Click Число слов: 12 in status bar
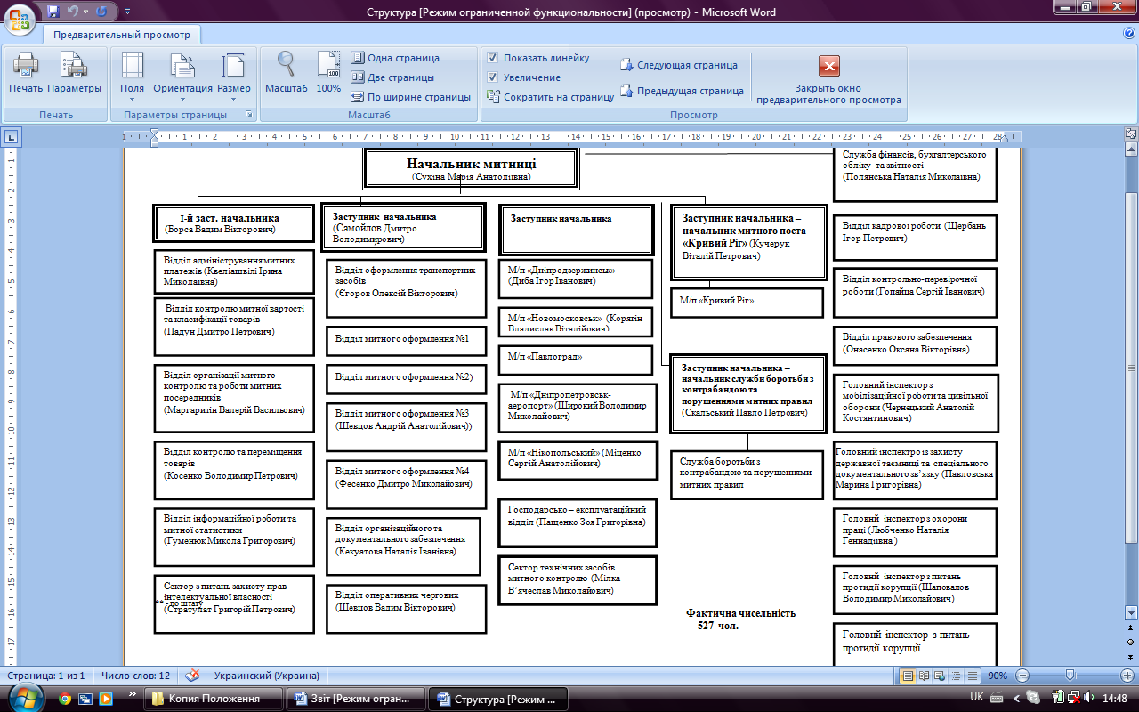 tap(135, 676)
